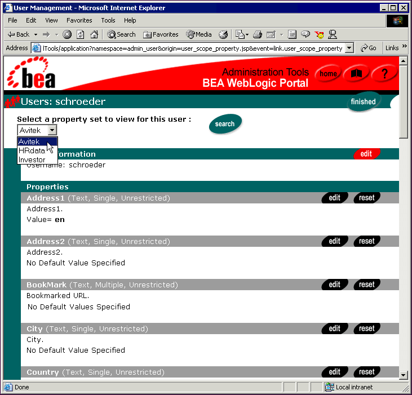Click the home button in portal header

328,74
